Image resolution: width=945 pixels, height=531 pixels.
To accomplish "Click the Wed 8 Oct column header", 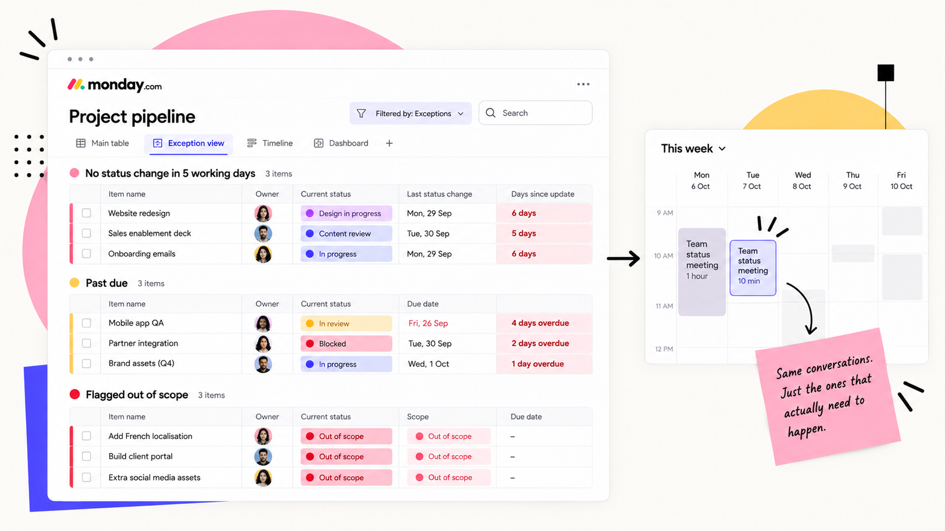I will point(803,181).
